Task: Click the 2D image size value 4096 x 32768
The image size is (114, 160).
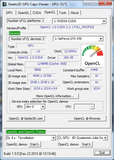Action: coord(42,76)
